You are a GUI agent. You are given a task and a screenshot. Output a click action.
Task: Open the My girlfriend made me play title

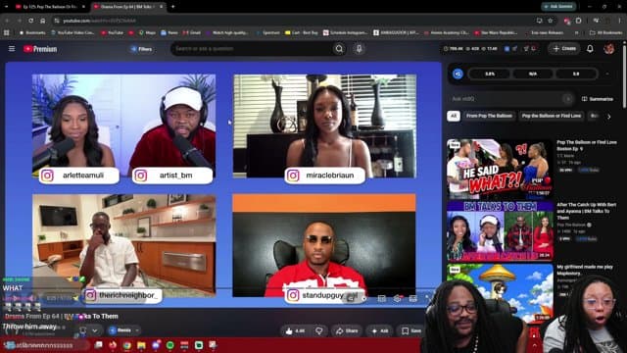coord(585,270)
